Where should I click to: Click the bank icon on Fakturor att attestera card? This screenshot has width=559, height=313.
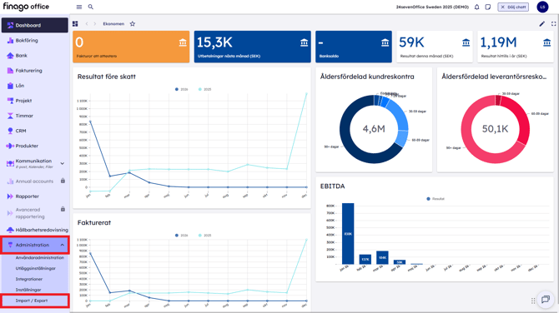183,42
